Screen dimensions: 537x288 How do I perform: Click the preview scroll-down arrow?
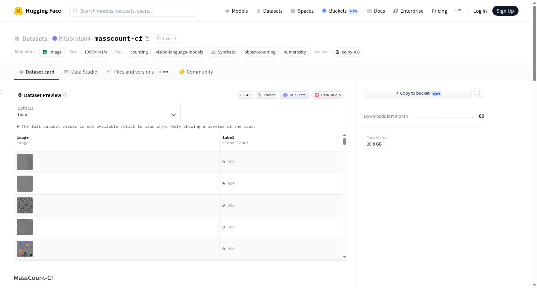point(344,257)
